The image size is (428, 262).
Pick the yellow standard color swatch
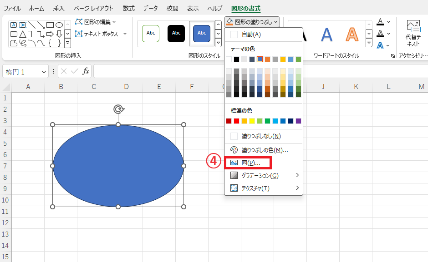click(252, 121)
